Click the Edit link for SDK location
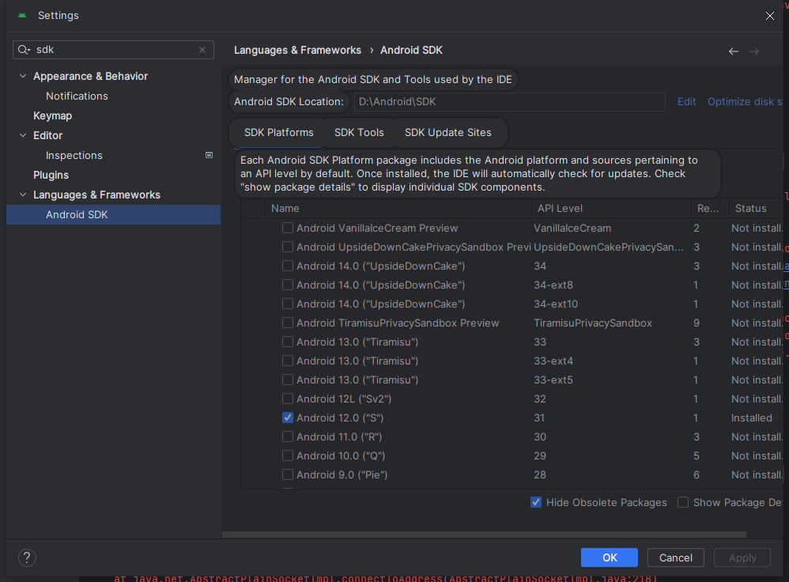The height and width of the screenshot is (582, 789). point(686,101)
